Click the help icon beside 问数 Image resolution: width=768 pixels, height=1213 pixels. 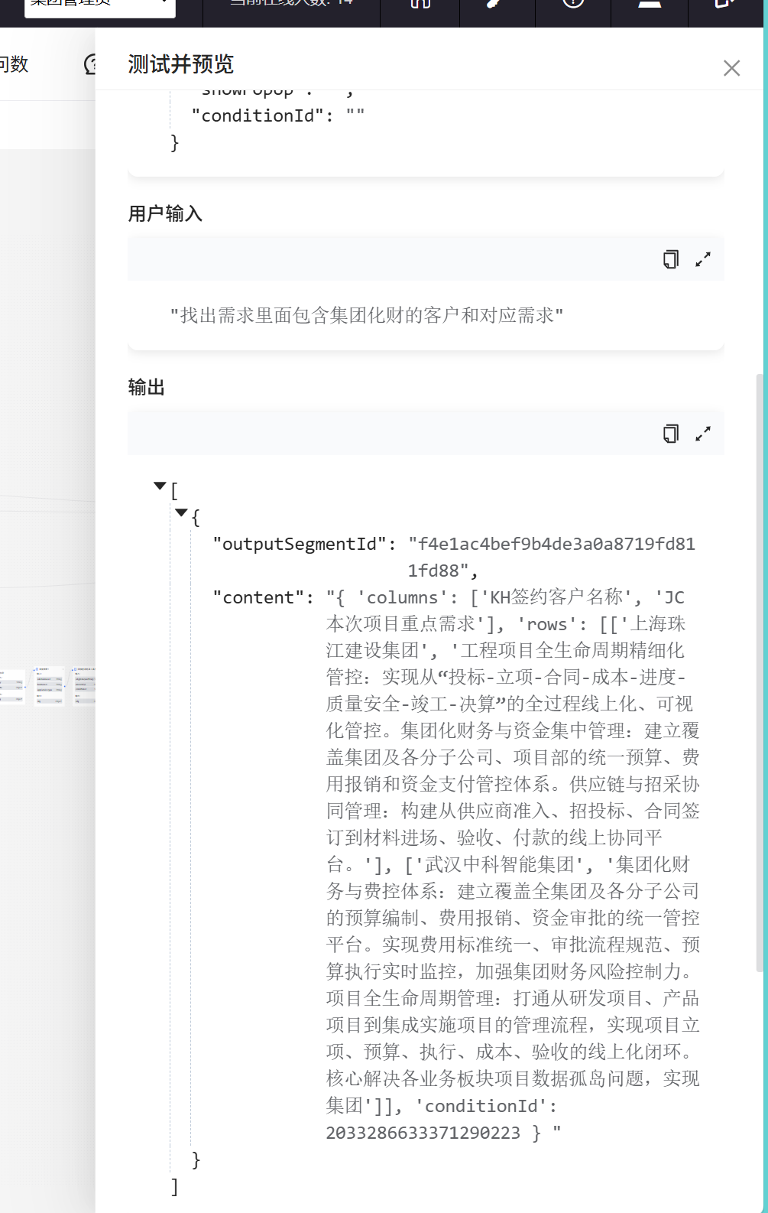tap(90, 64)
